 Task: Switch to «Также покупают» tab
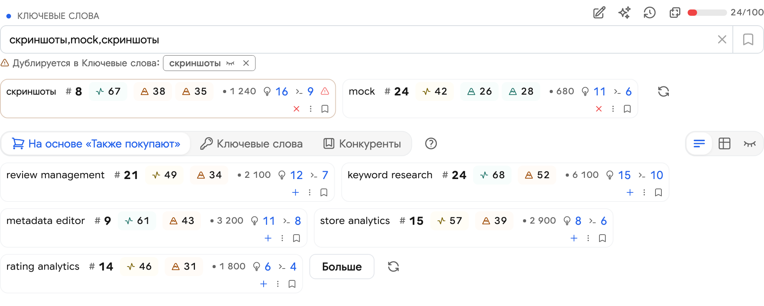click(96, 144)
